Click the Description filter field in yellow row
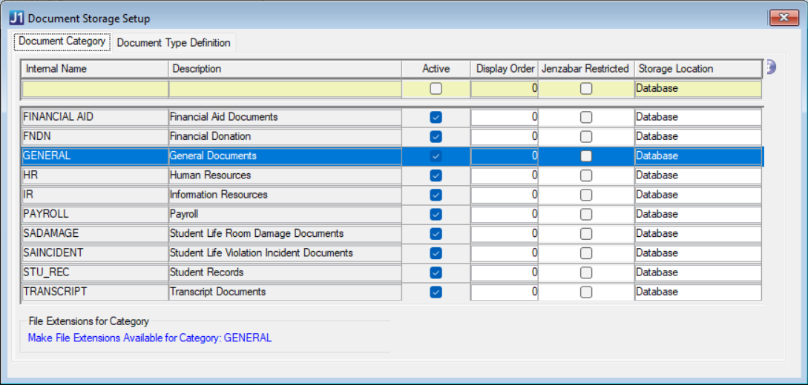This screenshot has width=808, height=385. coord(285,89)
